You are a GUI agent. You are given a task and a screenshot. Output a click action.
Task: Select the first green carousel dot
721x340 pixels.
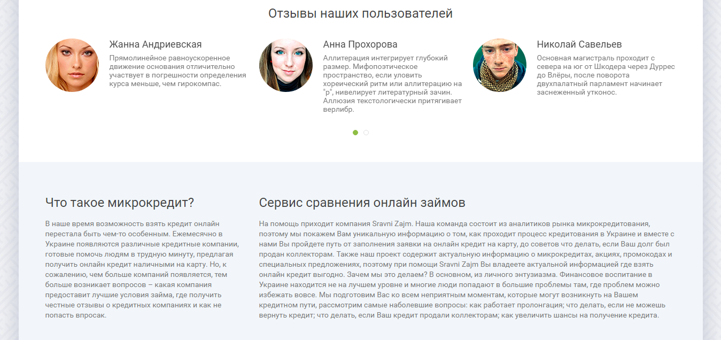coord(355,133)
